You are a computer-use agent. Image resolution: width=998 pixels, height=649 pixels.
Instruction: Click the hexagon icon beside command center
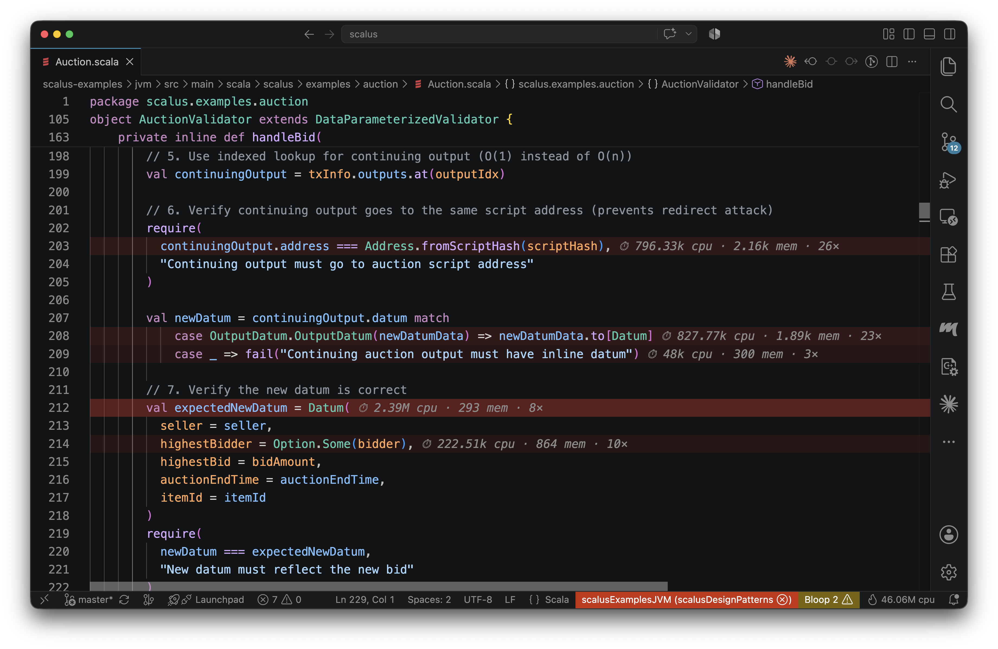point(715,34)
